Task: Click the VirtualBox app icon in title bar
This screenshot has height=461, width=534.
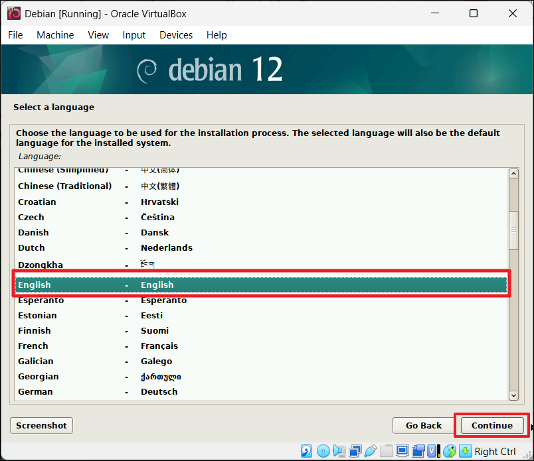Action: point(13,13)
